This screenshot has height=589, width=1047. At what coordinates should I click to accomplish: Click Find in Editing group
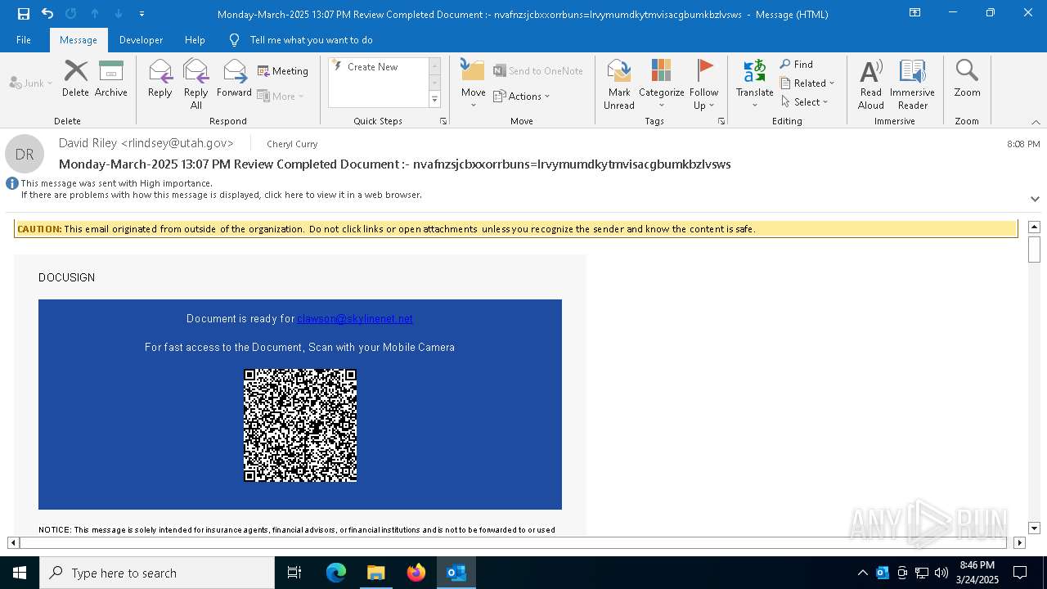(797, 64)
